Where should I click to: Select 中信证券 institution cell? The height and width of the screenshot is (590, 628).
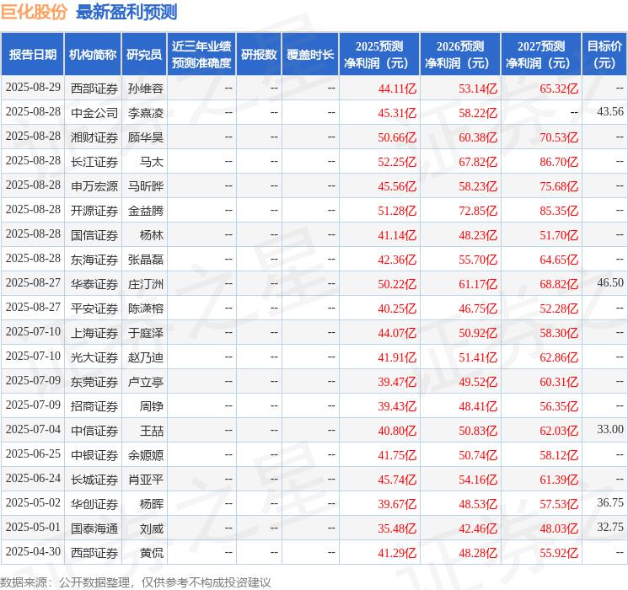pyautogui.click(x=94, y=431)
